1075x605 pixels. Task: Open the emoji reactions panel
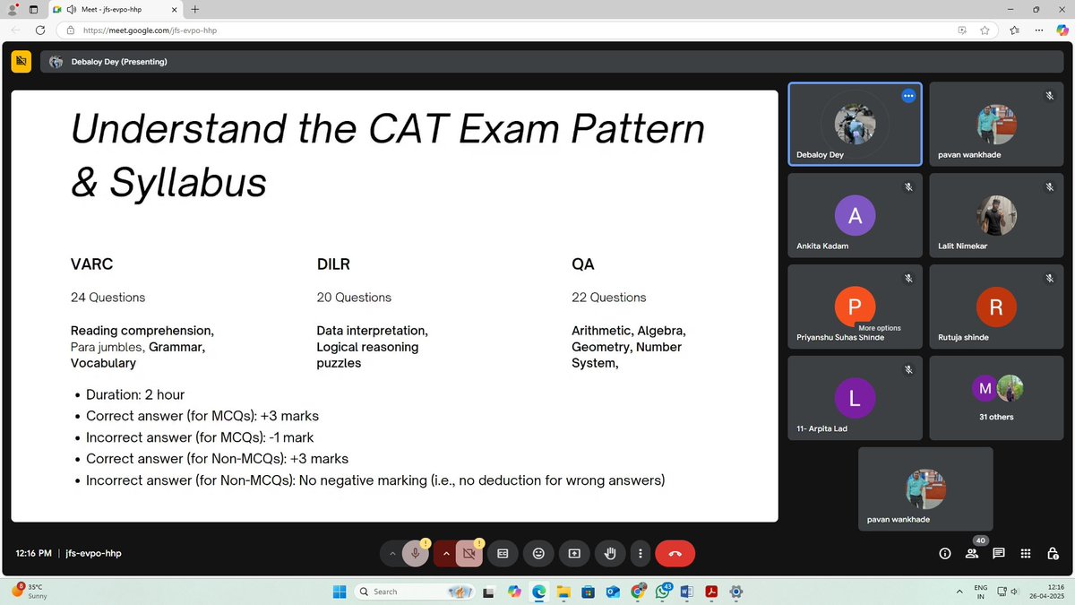pos(538,553)
